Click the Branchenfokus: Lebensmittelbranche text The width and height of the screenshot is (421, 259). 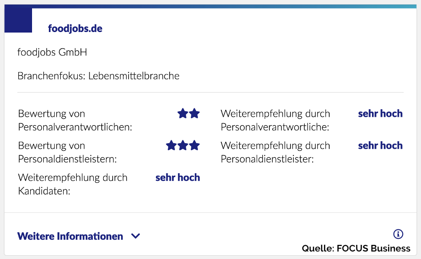98,76
